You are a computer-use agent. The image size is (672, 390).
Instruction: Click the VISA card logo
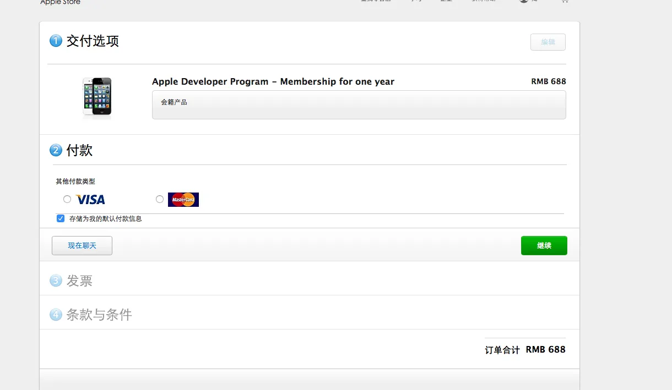pos(90,200)
